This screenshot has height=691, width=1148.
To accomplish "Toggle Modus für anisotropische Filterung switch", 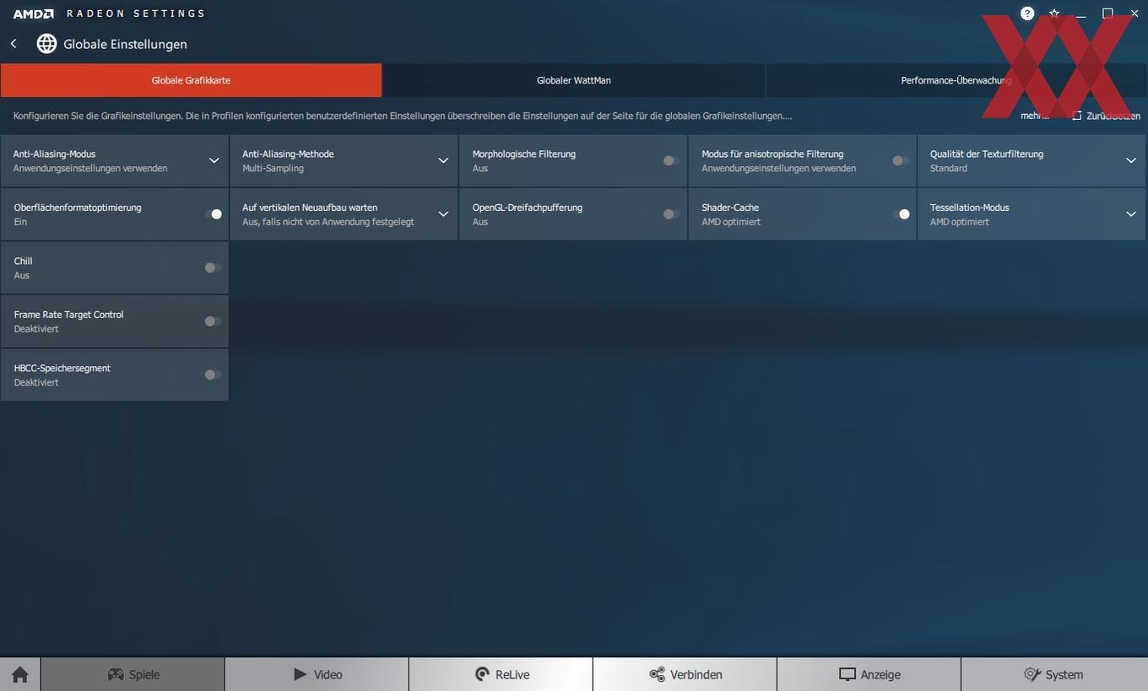I will click(x=901, y=160).
